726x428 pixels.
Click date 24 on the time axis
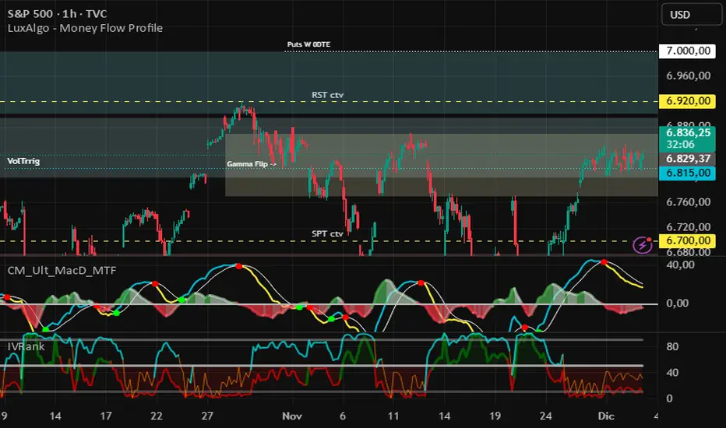545,416
